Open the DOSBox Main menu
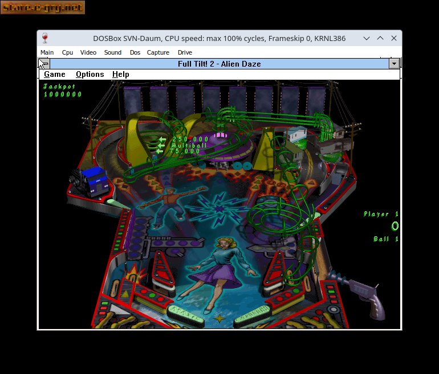This screenshot has width=439, height=374. [x=47, y=52]
